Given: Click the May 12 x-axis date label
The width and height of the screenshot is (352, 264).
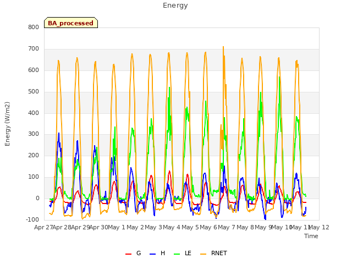Looking at the screenshot, I should (319, 227).
